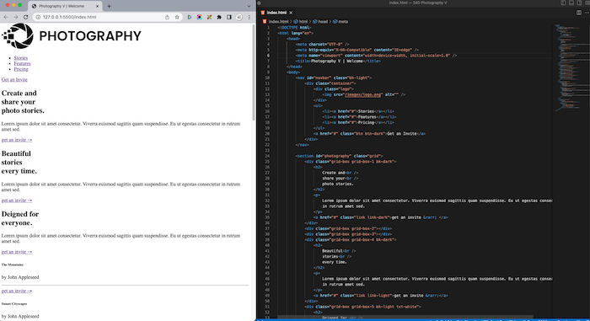Viewport: 590px width, 321px height.
Task: Click the VS Code horizontal scrollbar
Action: coord(405,318)
